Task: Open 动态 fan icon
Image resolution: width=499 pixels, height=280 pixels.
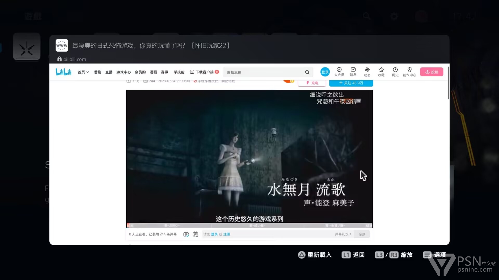Action: point(367,72)
